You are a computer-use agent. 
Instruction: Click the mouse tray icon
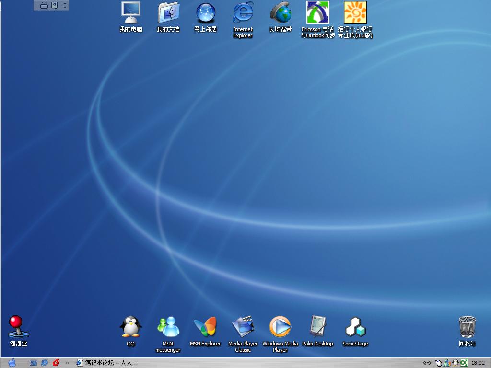point(438,363)
